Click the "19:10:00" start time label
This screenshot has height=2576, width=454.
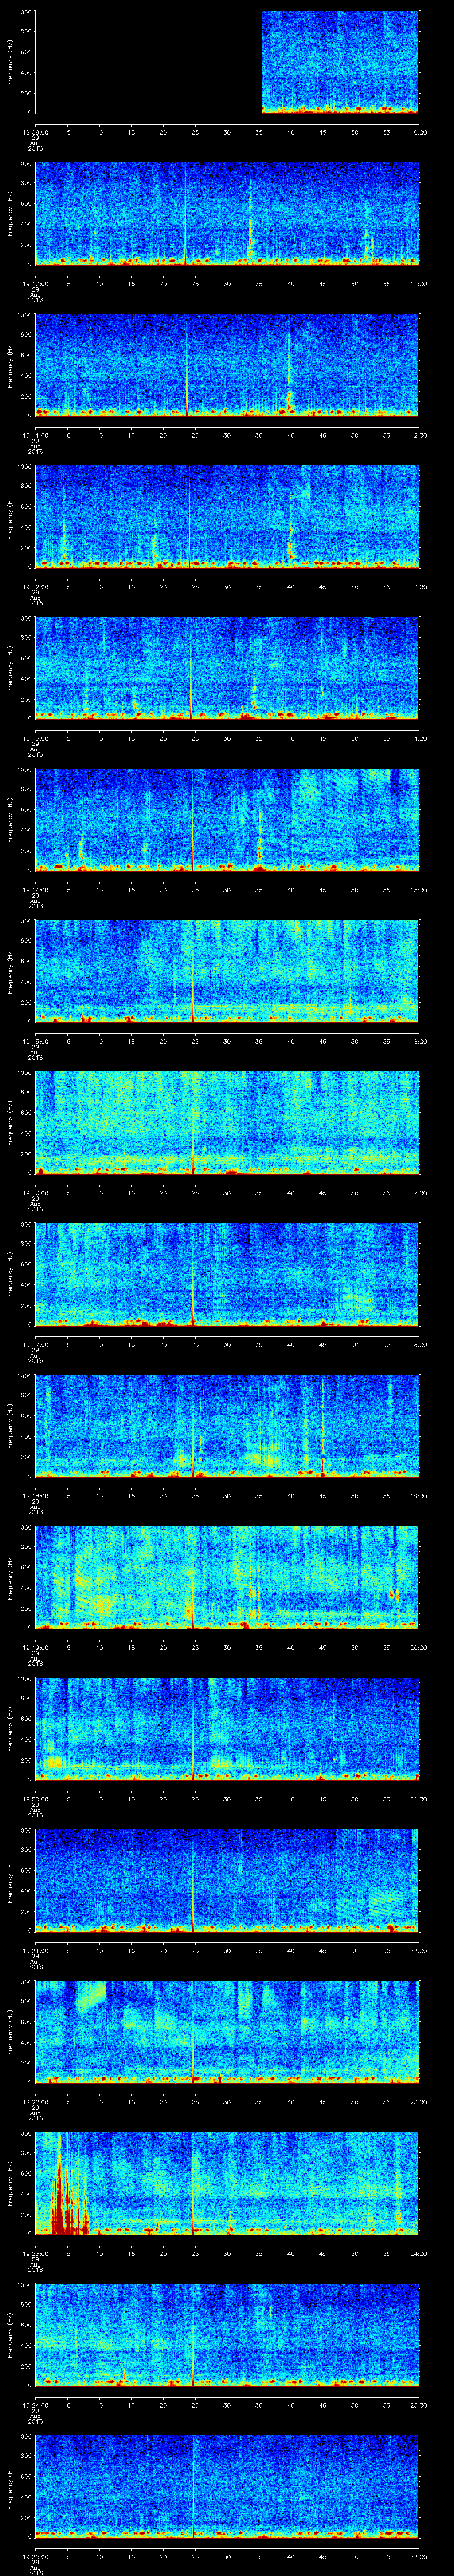coord(35,284)
